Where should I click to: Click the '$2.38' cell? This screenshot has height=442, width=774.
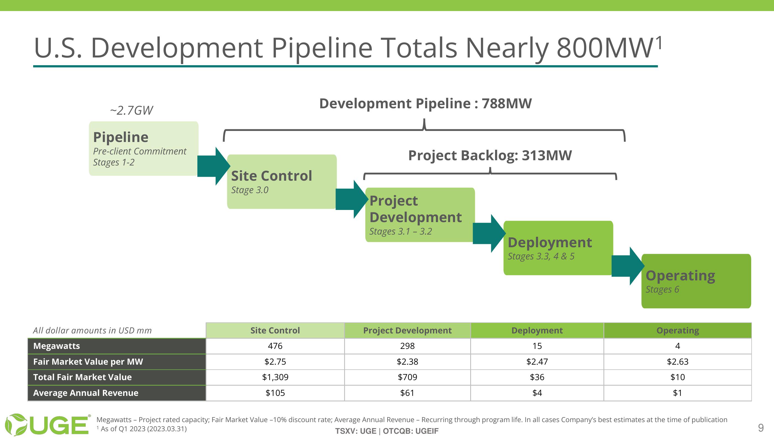point(407,362)
